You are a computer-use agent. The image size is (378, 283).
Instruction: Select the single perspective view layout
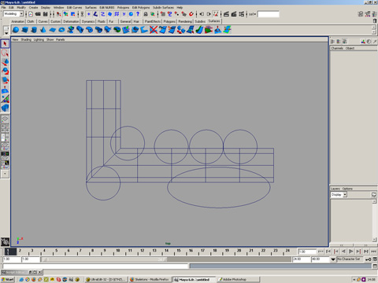[x=5, y=119]
